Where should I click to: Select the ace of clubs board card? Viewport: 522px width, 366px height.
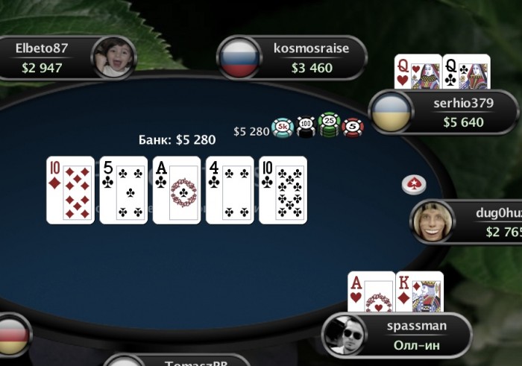[x=177, y=190]
